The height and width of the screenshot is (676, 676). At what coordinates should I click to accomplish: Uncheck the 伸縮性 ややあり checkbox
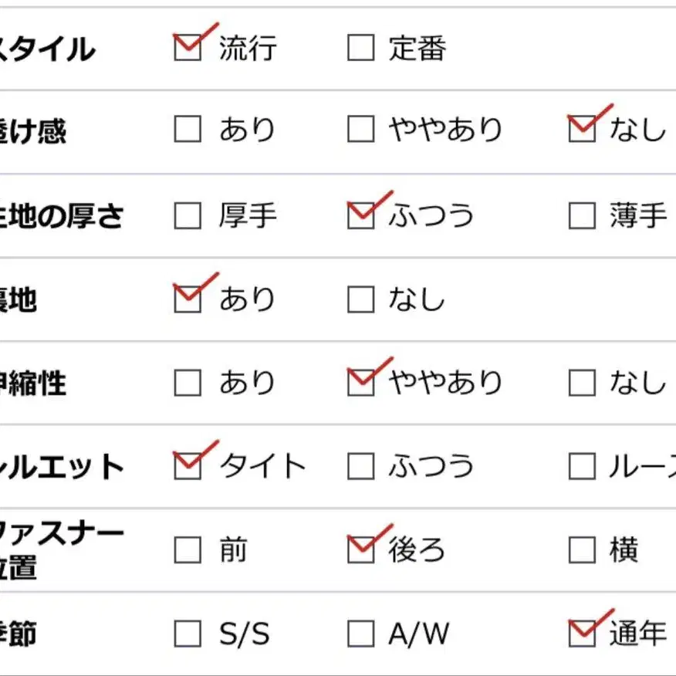[x=360, y=383]
